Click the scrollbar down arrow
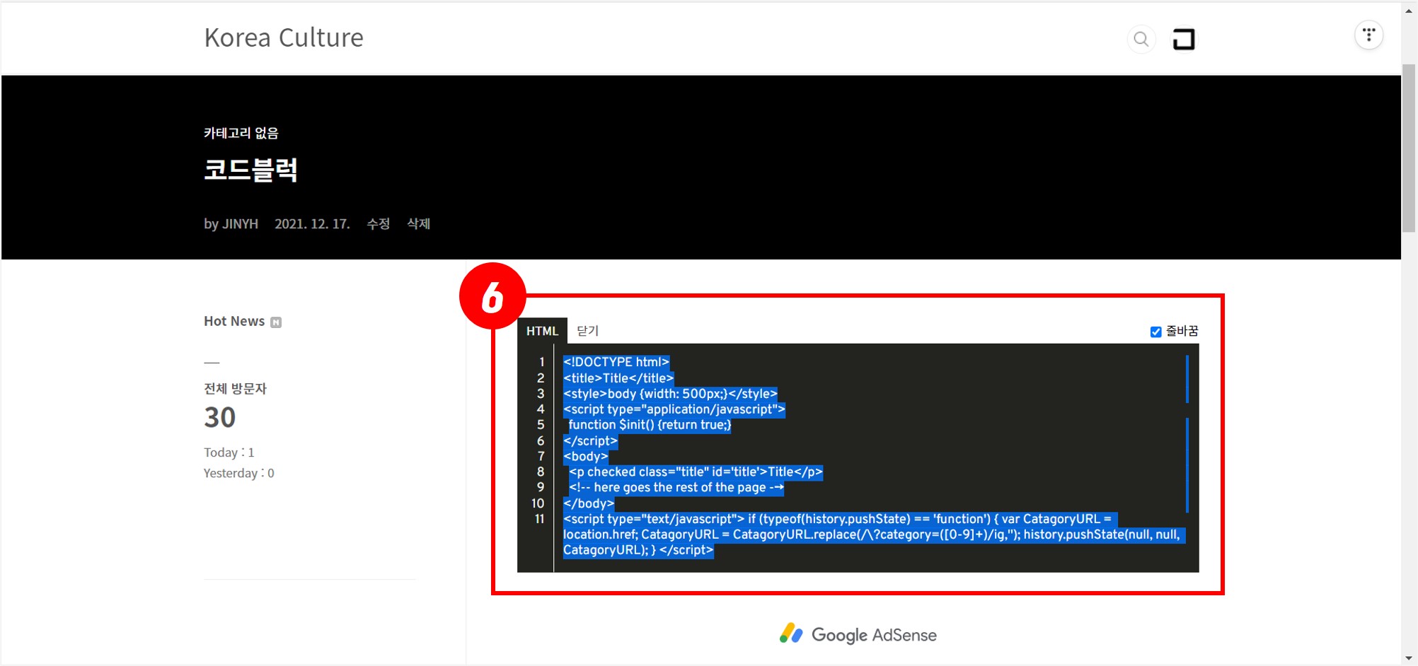This screenshot has height=666, width=1418. [x=1409, y=658]
